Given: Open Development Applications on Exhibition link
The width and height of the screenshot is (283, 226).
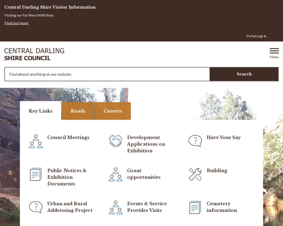Looking at the screenshot, I should [146, 144].
